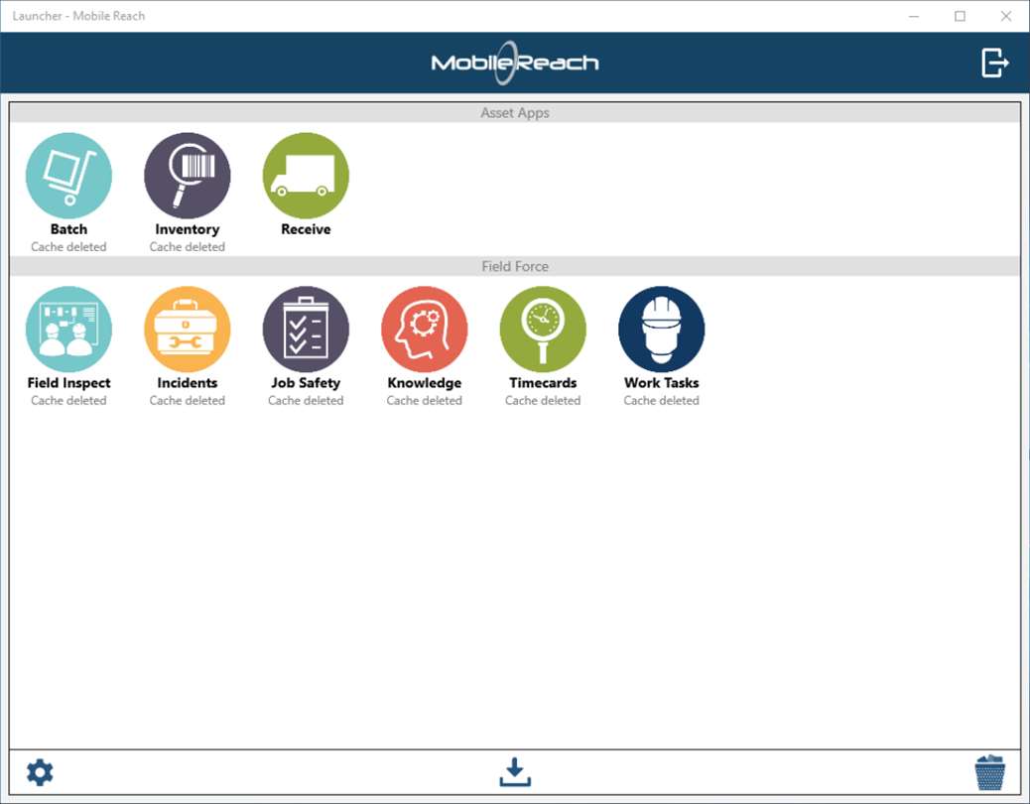Click the logout icon in header
1030x804 pixels.
tap(994, 63)
